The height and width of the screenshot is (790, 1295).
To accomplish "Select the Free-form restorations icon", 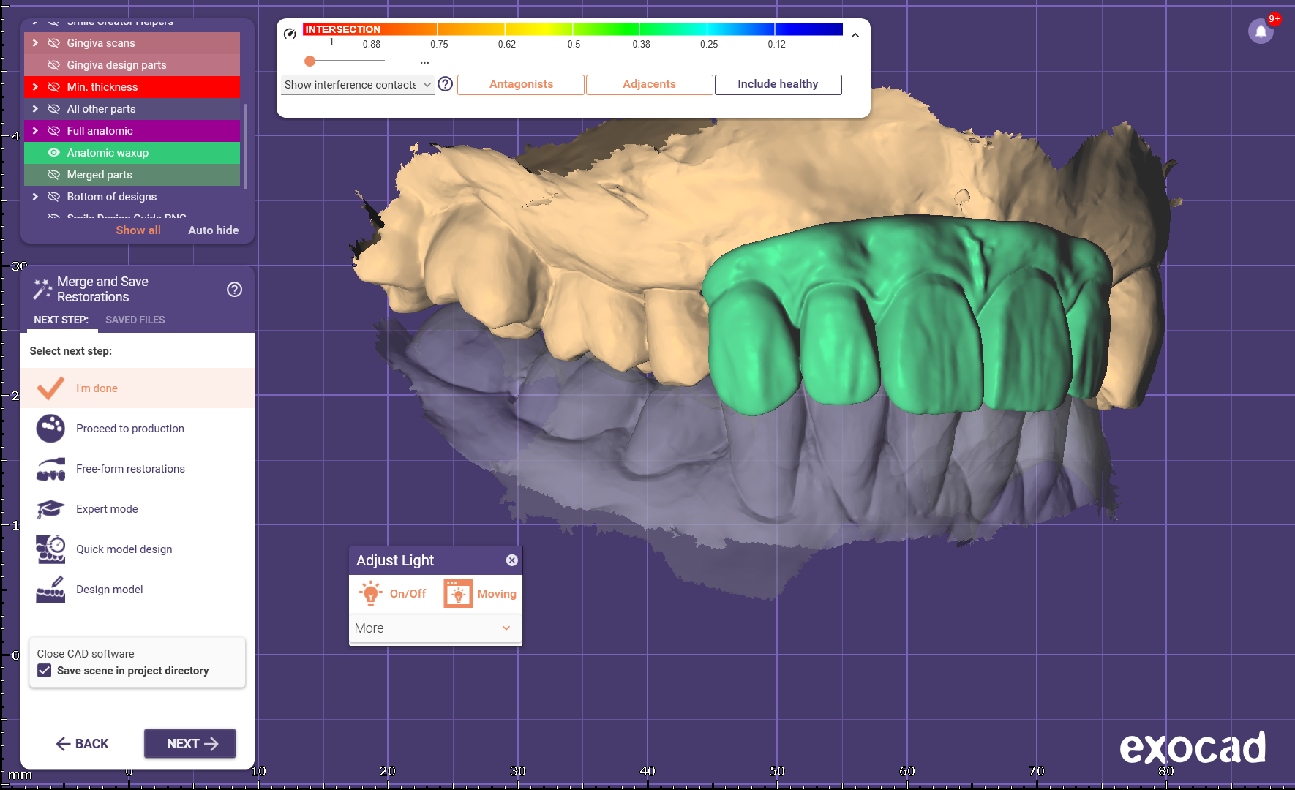I will click(x=50, y=469).
